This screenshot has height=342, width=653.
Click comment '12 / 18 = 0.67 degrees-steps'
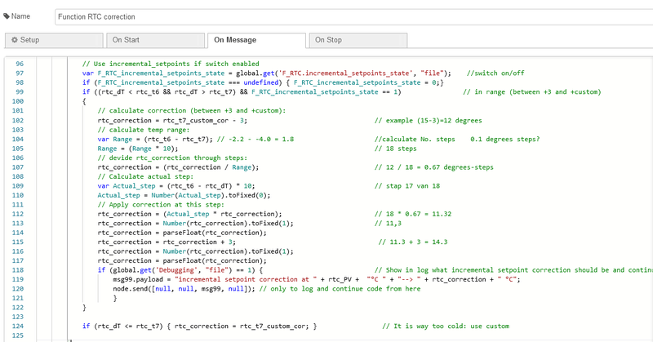pyautogui.click(x=434, y=167)
